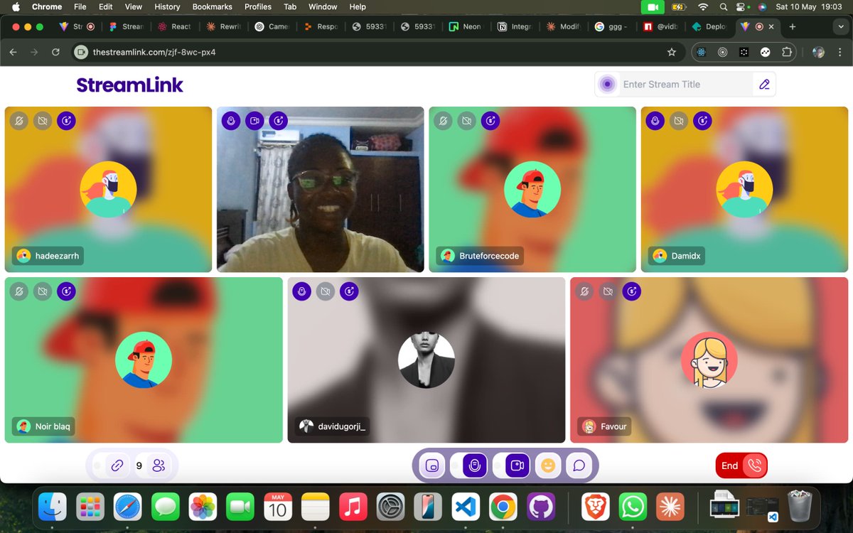This screenshot has height=533, width=853.
Task: Click the tip coin icon on the live webcam tile
Action: [x=278, y=121]
